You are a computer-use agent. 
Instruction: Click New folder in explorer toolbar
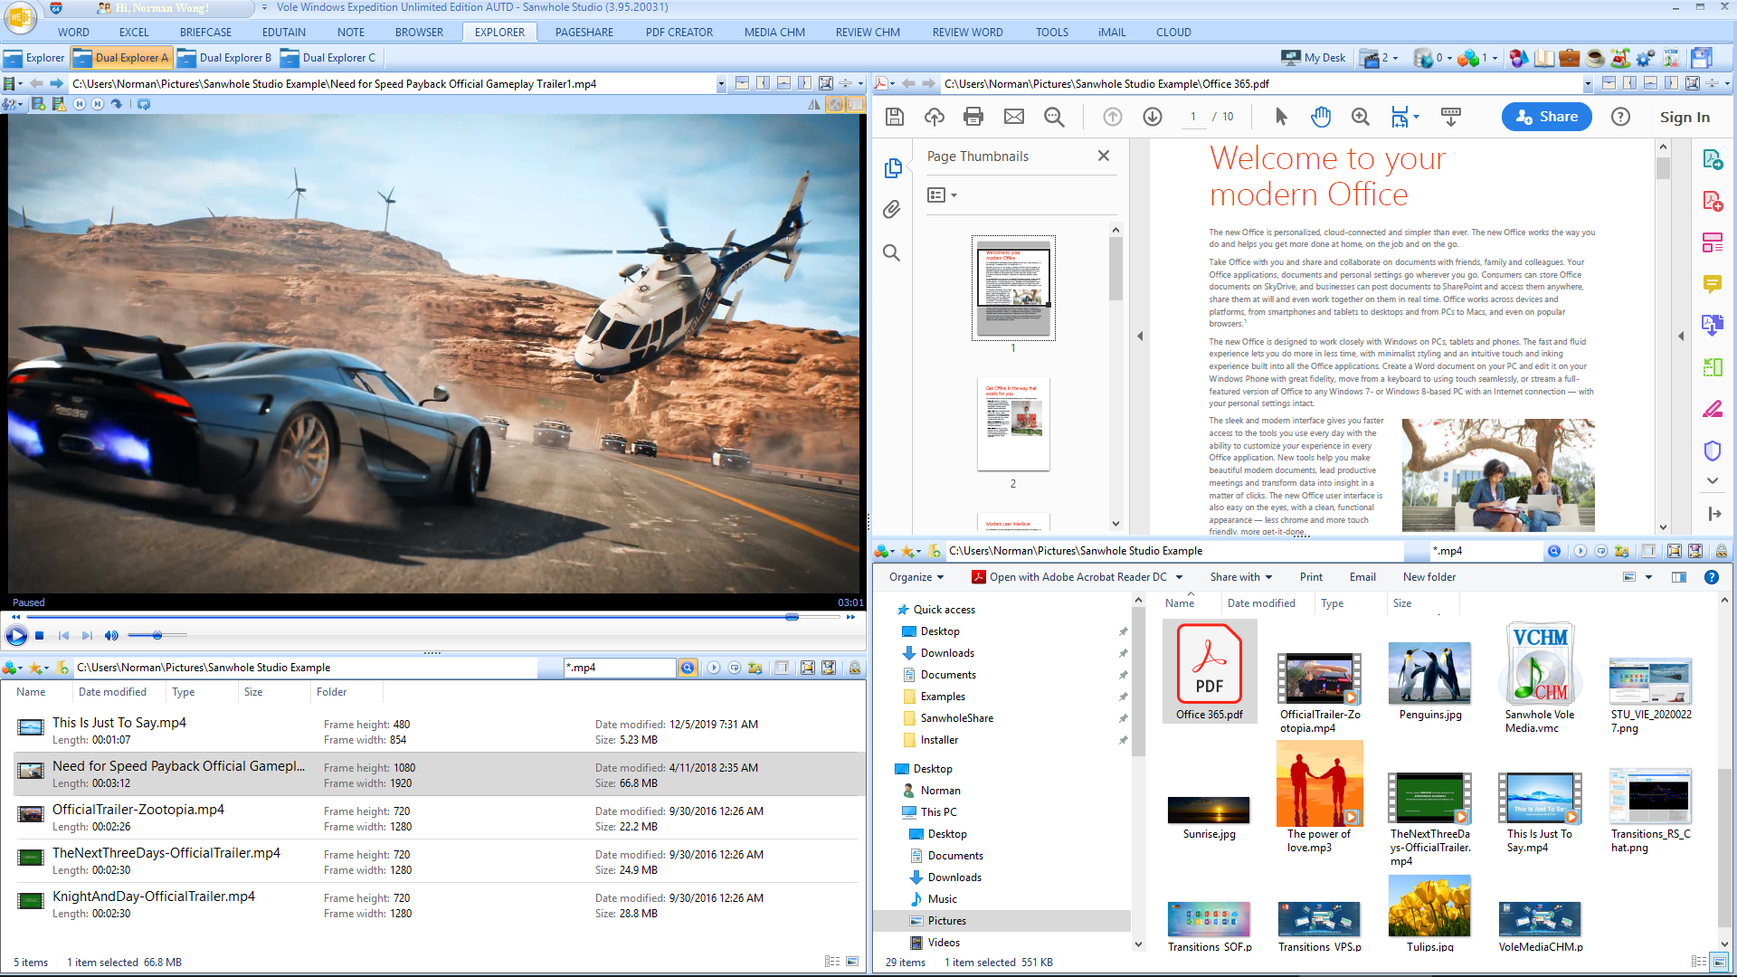click(x=1429, y=577)
